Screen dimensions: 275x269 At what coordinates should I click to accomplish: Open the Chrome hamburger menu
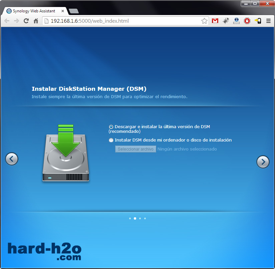269,21
